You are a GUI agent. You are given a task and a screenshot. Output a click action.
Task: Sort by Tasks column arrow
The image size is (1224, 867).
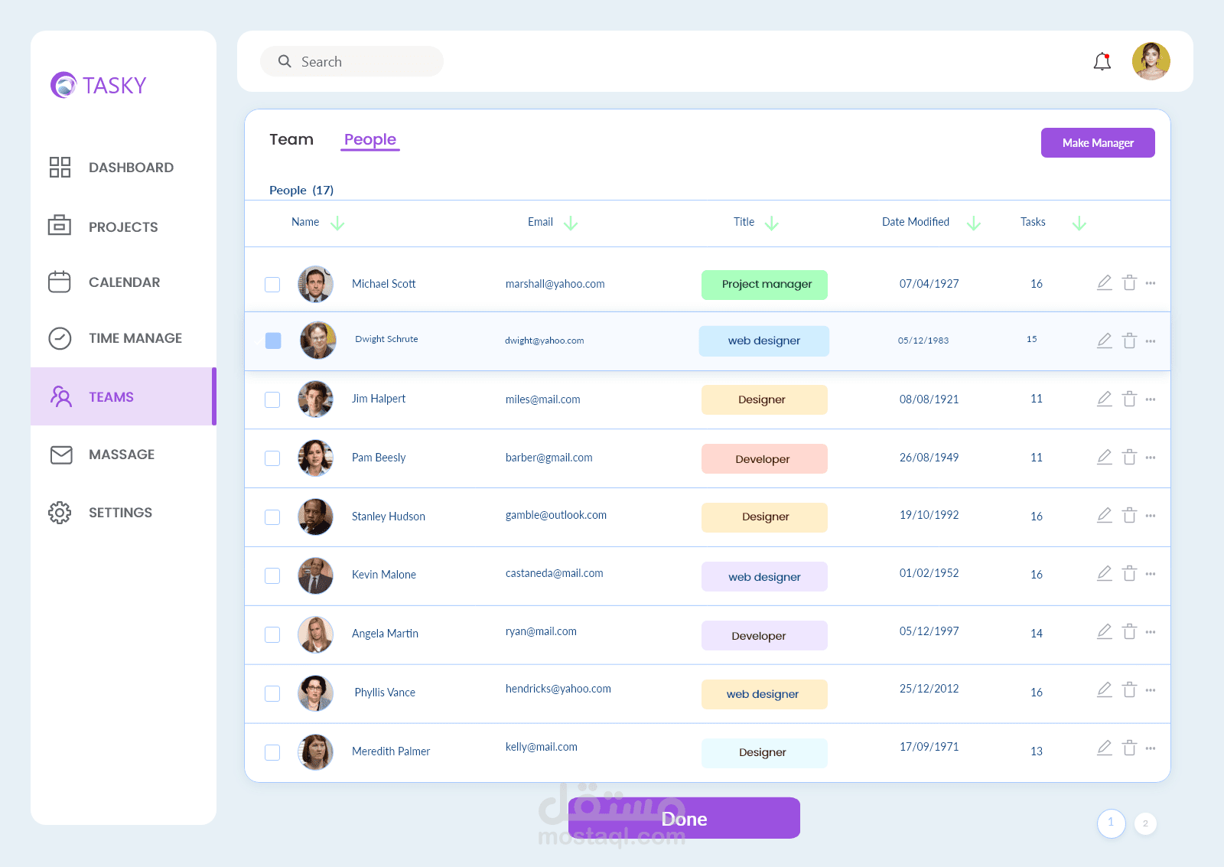click(x=1079, y=223)
